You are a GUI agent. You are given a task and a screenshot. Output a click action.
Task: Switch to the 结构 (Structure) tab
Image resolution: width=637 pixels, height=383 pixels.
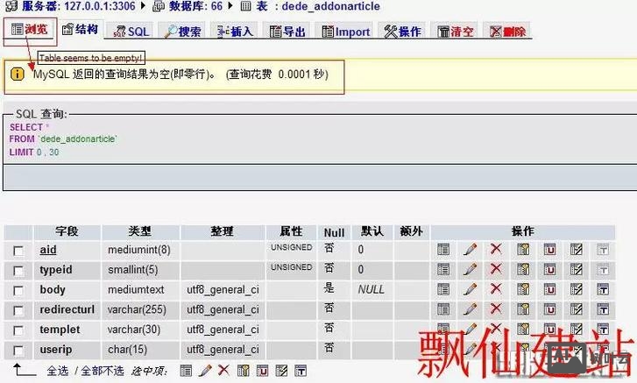tap(81, 29)
